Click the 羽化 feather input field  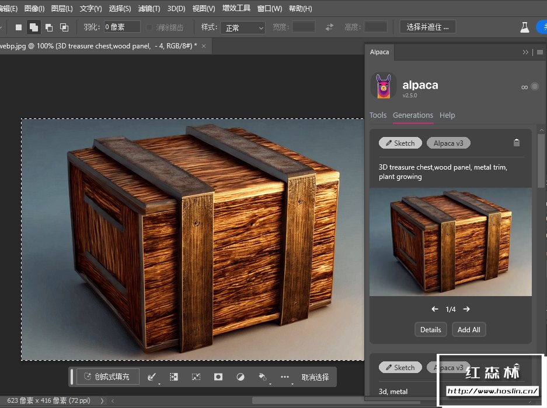[x=122, y=27]
